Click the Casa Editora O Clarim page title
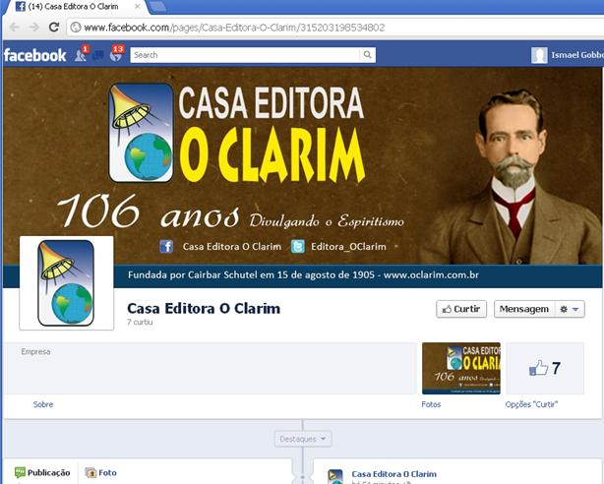The height and width of the screenshot is (484, 604). coord(204,309)
